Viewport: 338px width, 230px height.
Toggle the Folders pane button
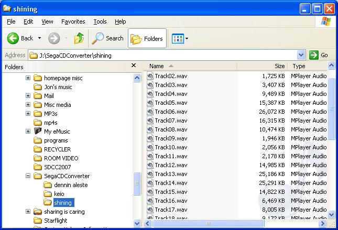click(x=147, y=38)
